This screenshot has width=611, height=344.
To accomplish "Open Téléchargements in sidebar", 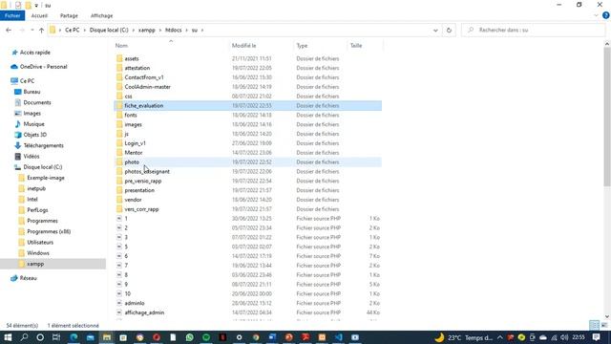I will coord(44,145).
